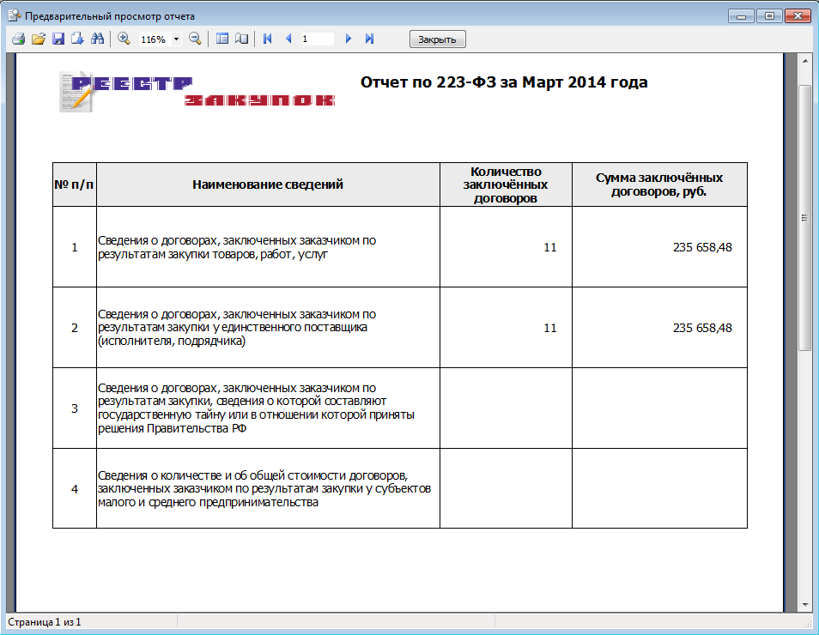Click the page number input field
The width and height of the screenshot is (819, 635).
click(316, 39)
